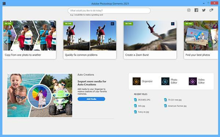Click the file icon beside hang on.jpg
Viewport: 220px width, 137px height.
point(135,112)
